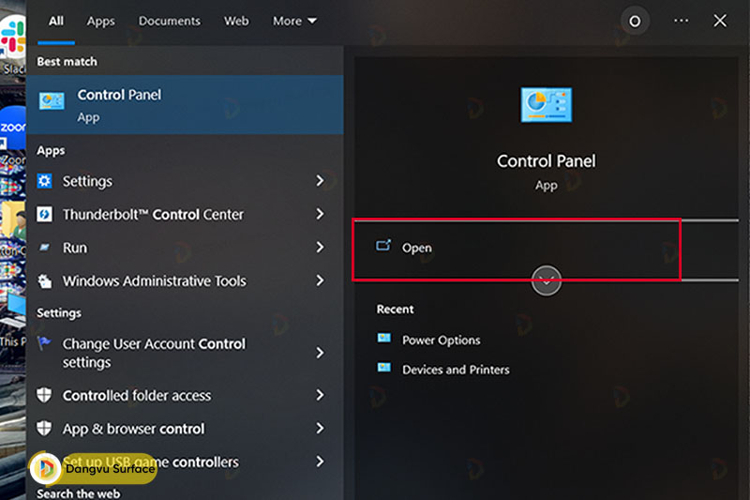Screen dimensions: 750x500
Task: Click the Slack desktop icon
Action: (x=13, y=38)
